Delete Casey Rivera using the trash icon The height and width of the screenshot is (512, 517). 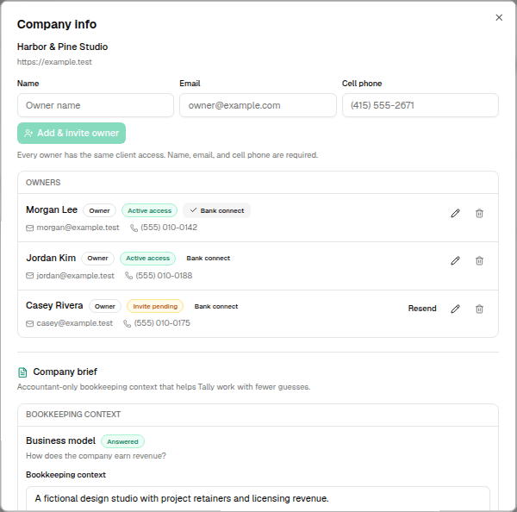[479, 309]
